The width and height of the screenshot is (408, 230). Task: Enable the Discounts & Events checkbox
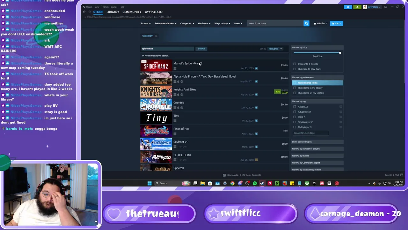[x=295, y=64]
